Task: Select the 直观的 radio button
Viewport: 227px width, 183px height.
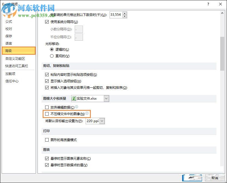Action: [52, 56]
